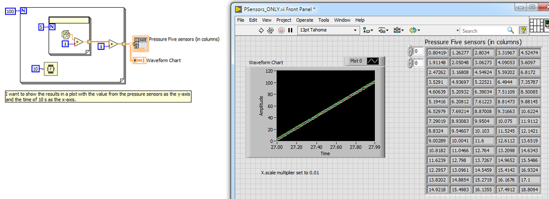Open the Operate menu
Image resolution: width=549 pixels, height=199 pixels.
point(305,20)
